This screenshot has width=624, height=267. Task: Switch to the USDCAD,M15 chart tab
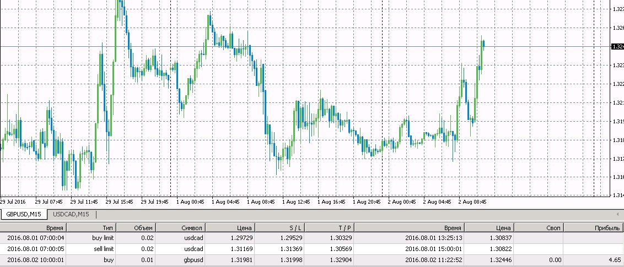pos(71,215)
